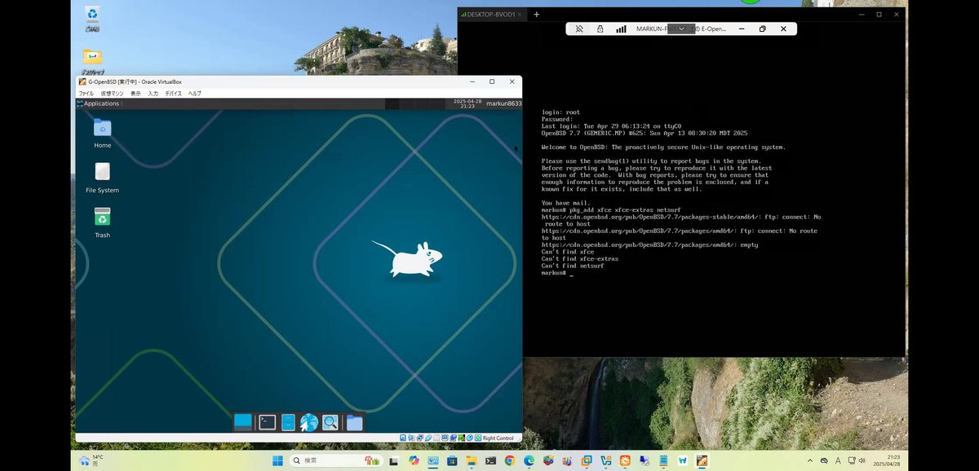Click the first VirtualBox status bar icon
Viewport: 979px width, 471px height.
(402, 438)
